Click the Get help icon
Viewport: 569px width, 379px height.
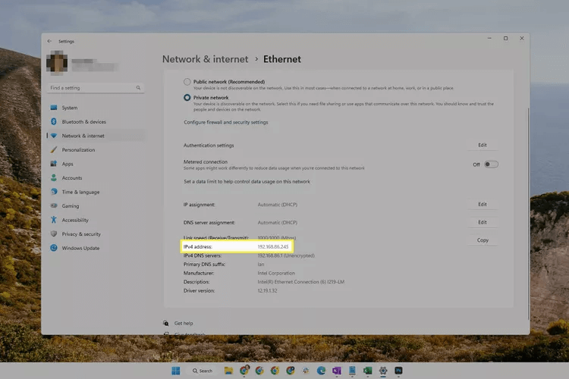(x=166, y=323)
